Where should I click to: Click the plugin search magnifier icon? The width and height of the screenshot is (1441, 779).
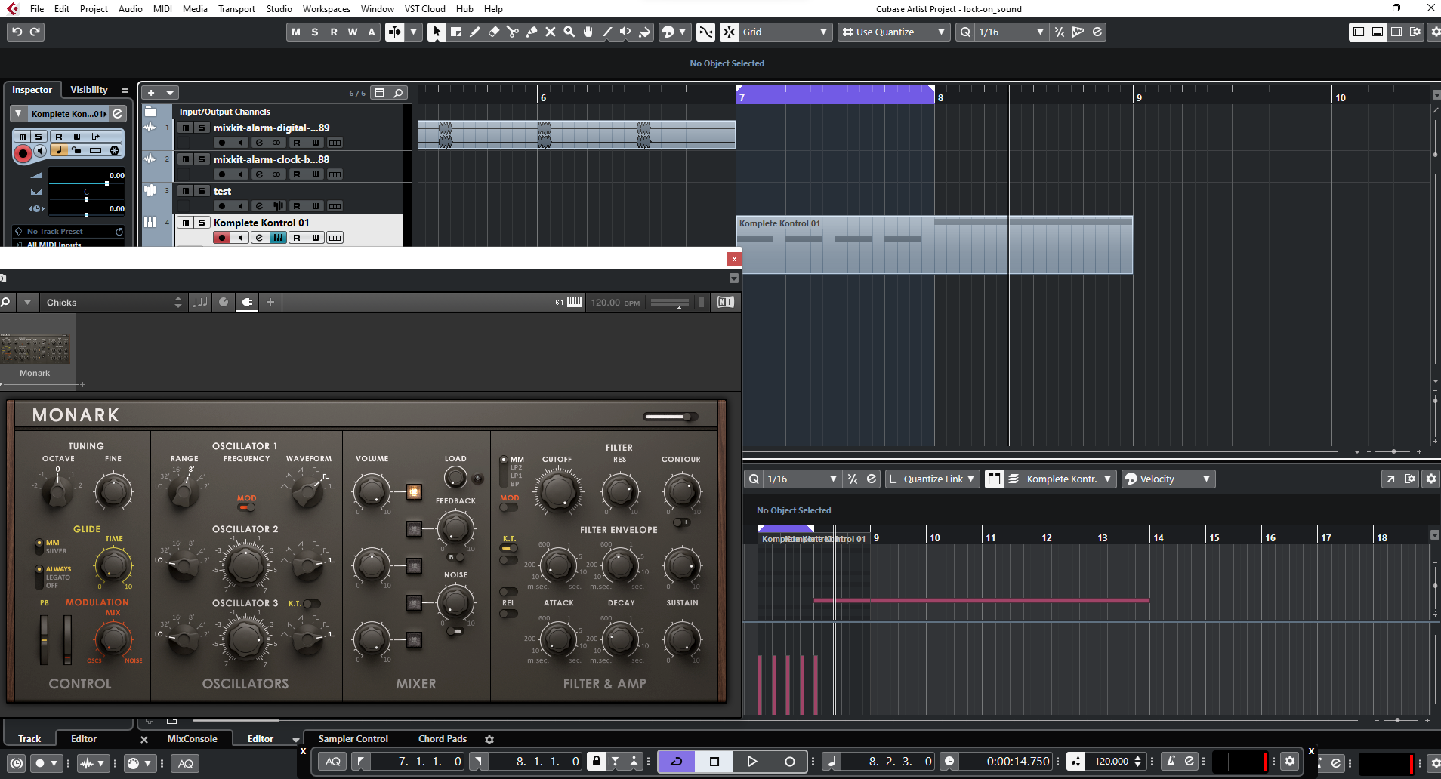pos(5,303)
